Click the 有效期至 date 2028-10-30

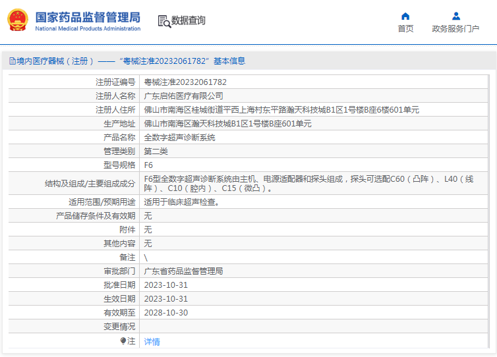[x=166, y=313]
